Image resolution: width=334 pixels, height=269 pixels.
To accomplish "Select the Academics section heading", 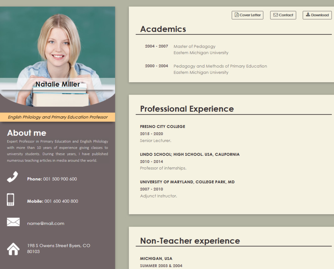I will click(163, 29).
